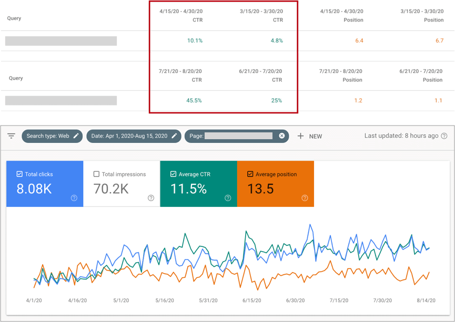Uncheck the Average CTR checkbox

pyautogui.click(x=173, y=174)
